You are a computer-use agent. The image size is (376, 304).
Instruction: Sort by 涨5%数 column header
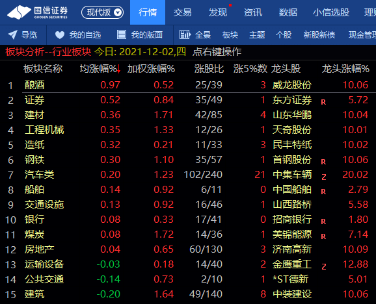coord(250,69)
